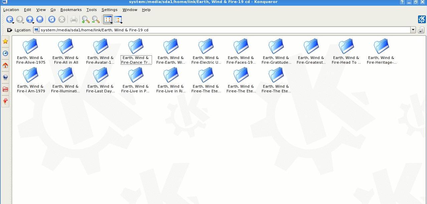Select folder Fire-Greatest...
427x204 pixels.
pyautogui.click(x=311, y=51)
